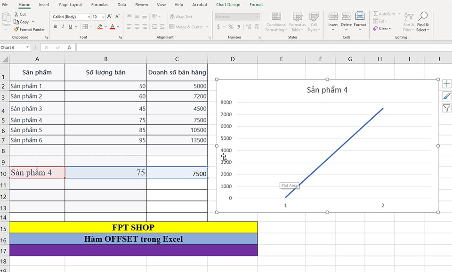The width and height of the screenshot is (452, 272).
Task: Click the Select All corner triangle
Action: pyautogui.click(x=5, y=59)
